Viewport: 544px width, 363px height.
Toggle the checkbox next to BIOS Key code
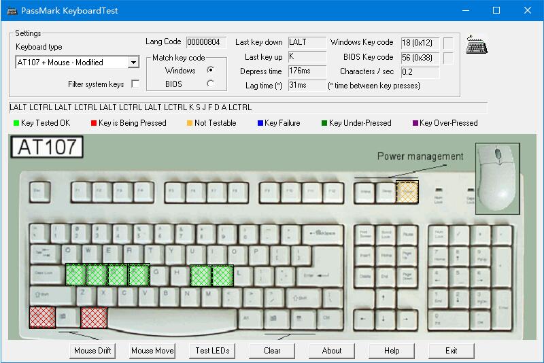click(448, 58)
